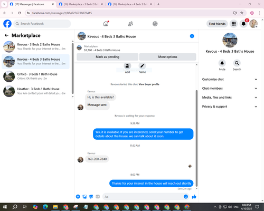
Task: Click the browser address bar URL
Action: point(62,13)
